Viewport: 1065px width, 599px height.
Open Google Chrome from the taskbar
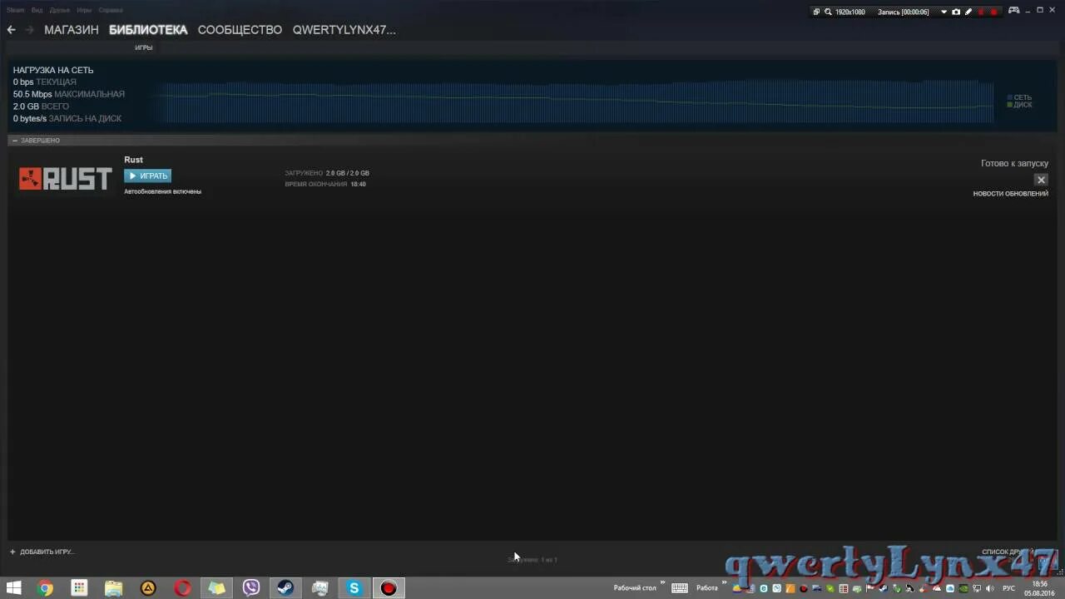(45, 588)
